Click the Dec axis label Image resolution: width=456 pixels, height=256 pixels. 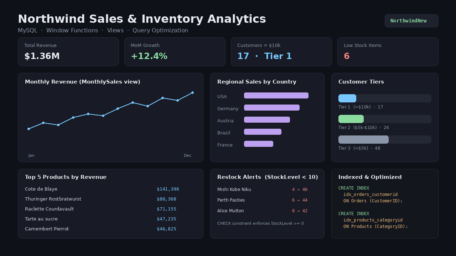pos(187,155)
